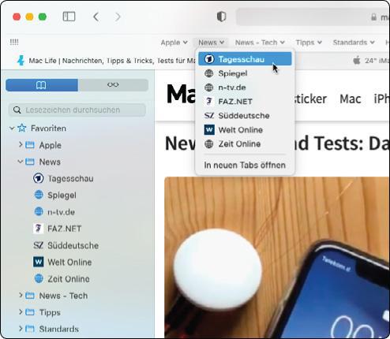Expand the Apple bookmarks folder
This screenshot has width=390, height=339.
click(21, 144)
